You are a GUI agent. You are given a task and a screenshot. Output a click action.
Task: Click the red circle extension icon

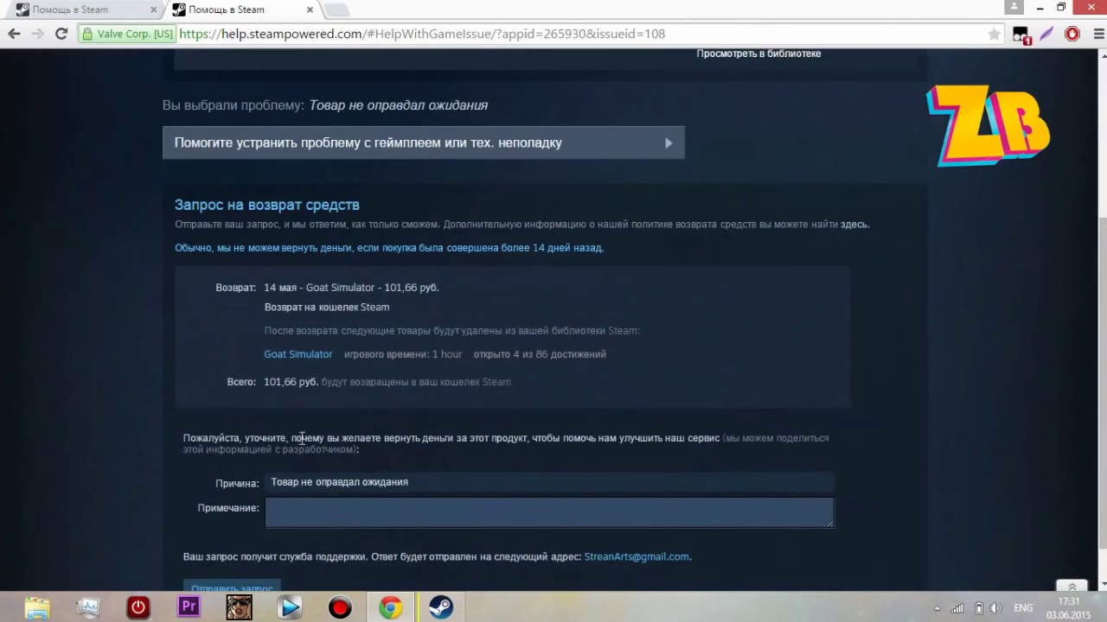tap(1072, 34)
